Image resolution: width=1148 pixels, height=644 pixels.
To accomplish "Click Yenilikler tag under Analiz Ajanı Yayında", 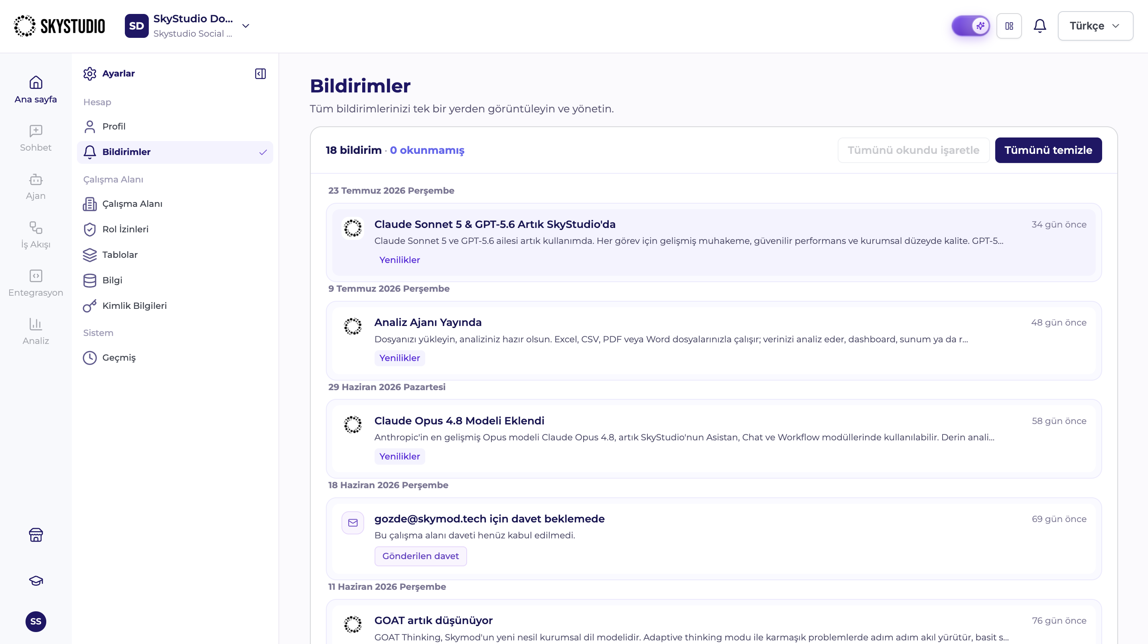I will [x=399, y=357].
